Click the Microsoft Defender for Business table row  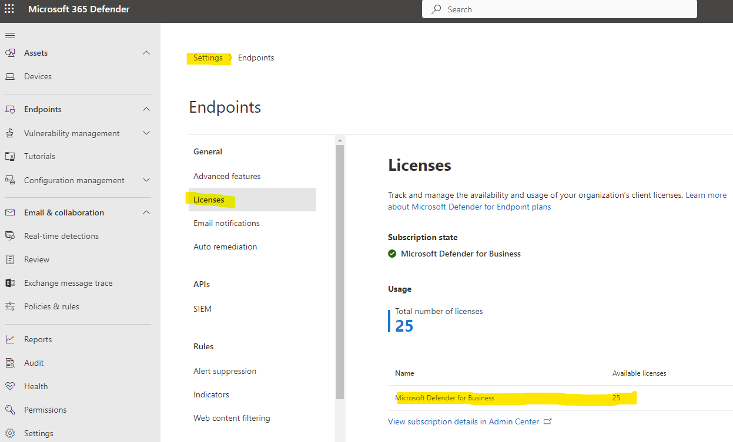[560, 398]
